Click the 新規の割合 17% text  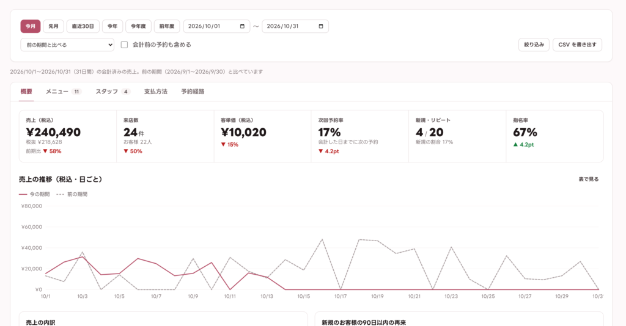coord(435,142)
